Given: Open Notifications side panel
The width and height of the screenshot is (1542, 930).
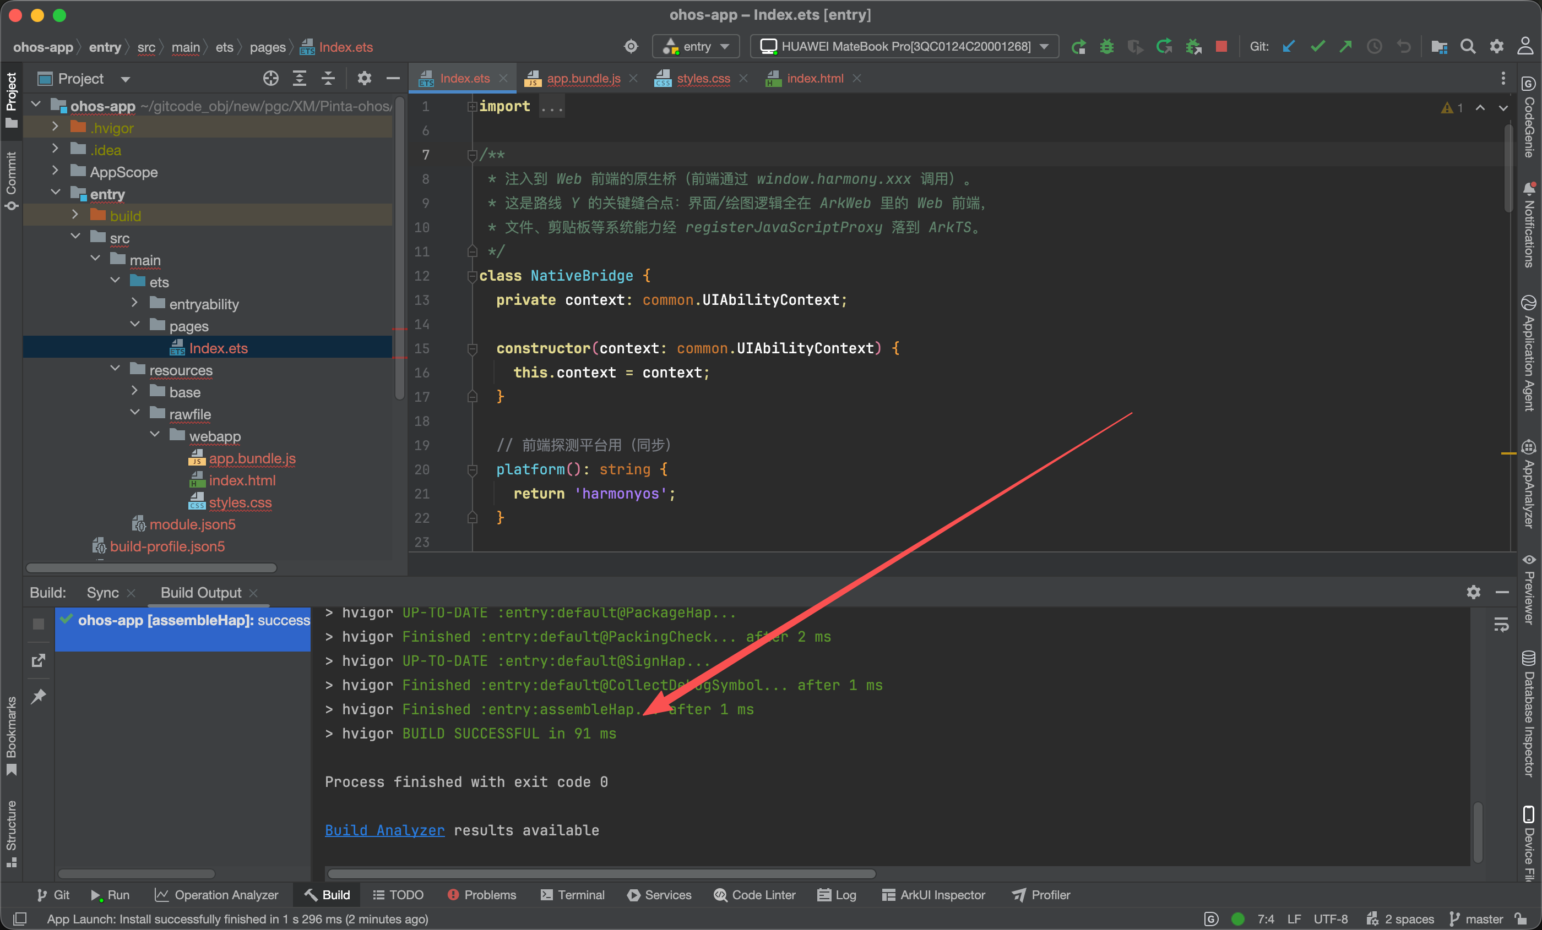Looking at the screenshot, I should tap(1528, 225).
